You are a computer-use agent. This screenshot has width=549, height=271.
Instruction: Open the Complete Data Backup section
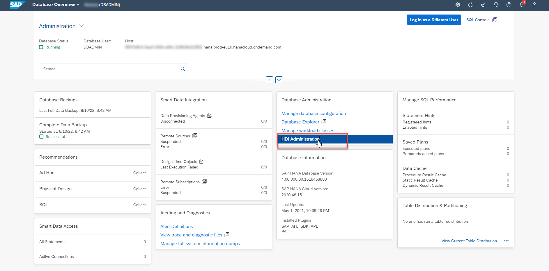tap(93, 131)
